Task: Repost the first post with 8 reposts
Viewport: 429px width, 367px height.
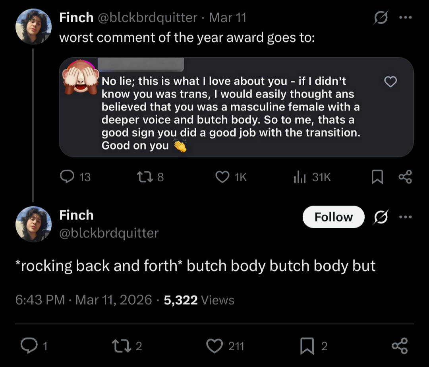Action: pos(145,177)
